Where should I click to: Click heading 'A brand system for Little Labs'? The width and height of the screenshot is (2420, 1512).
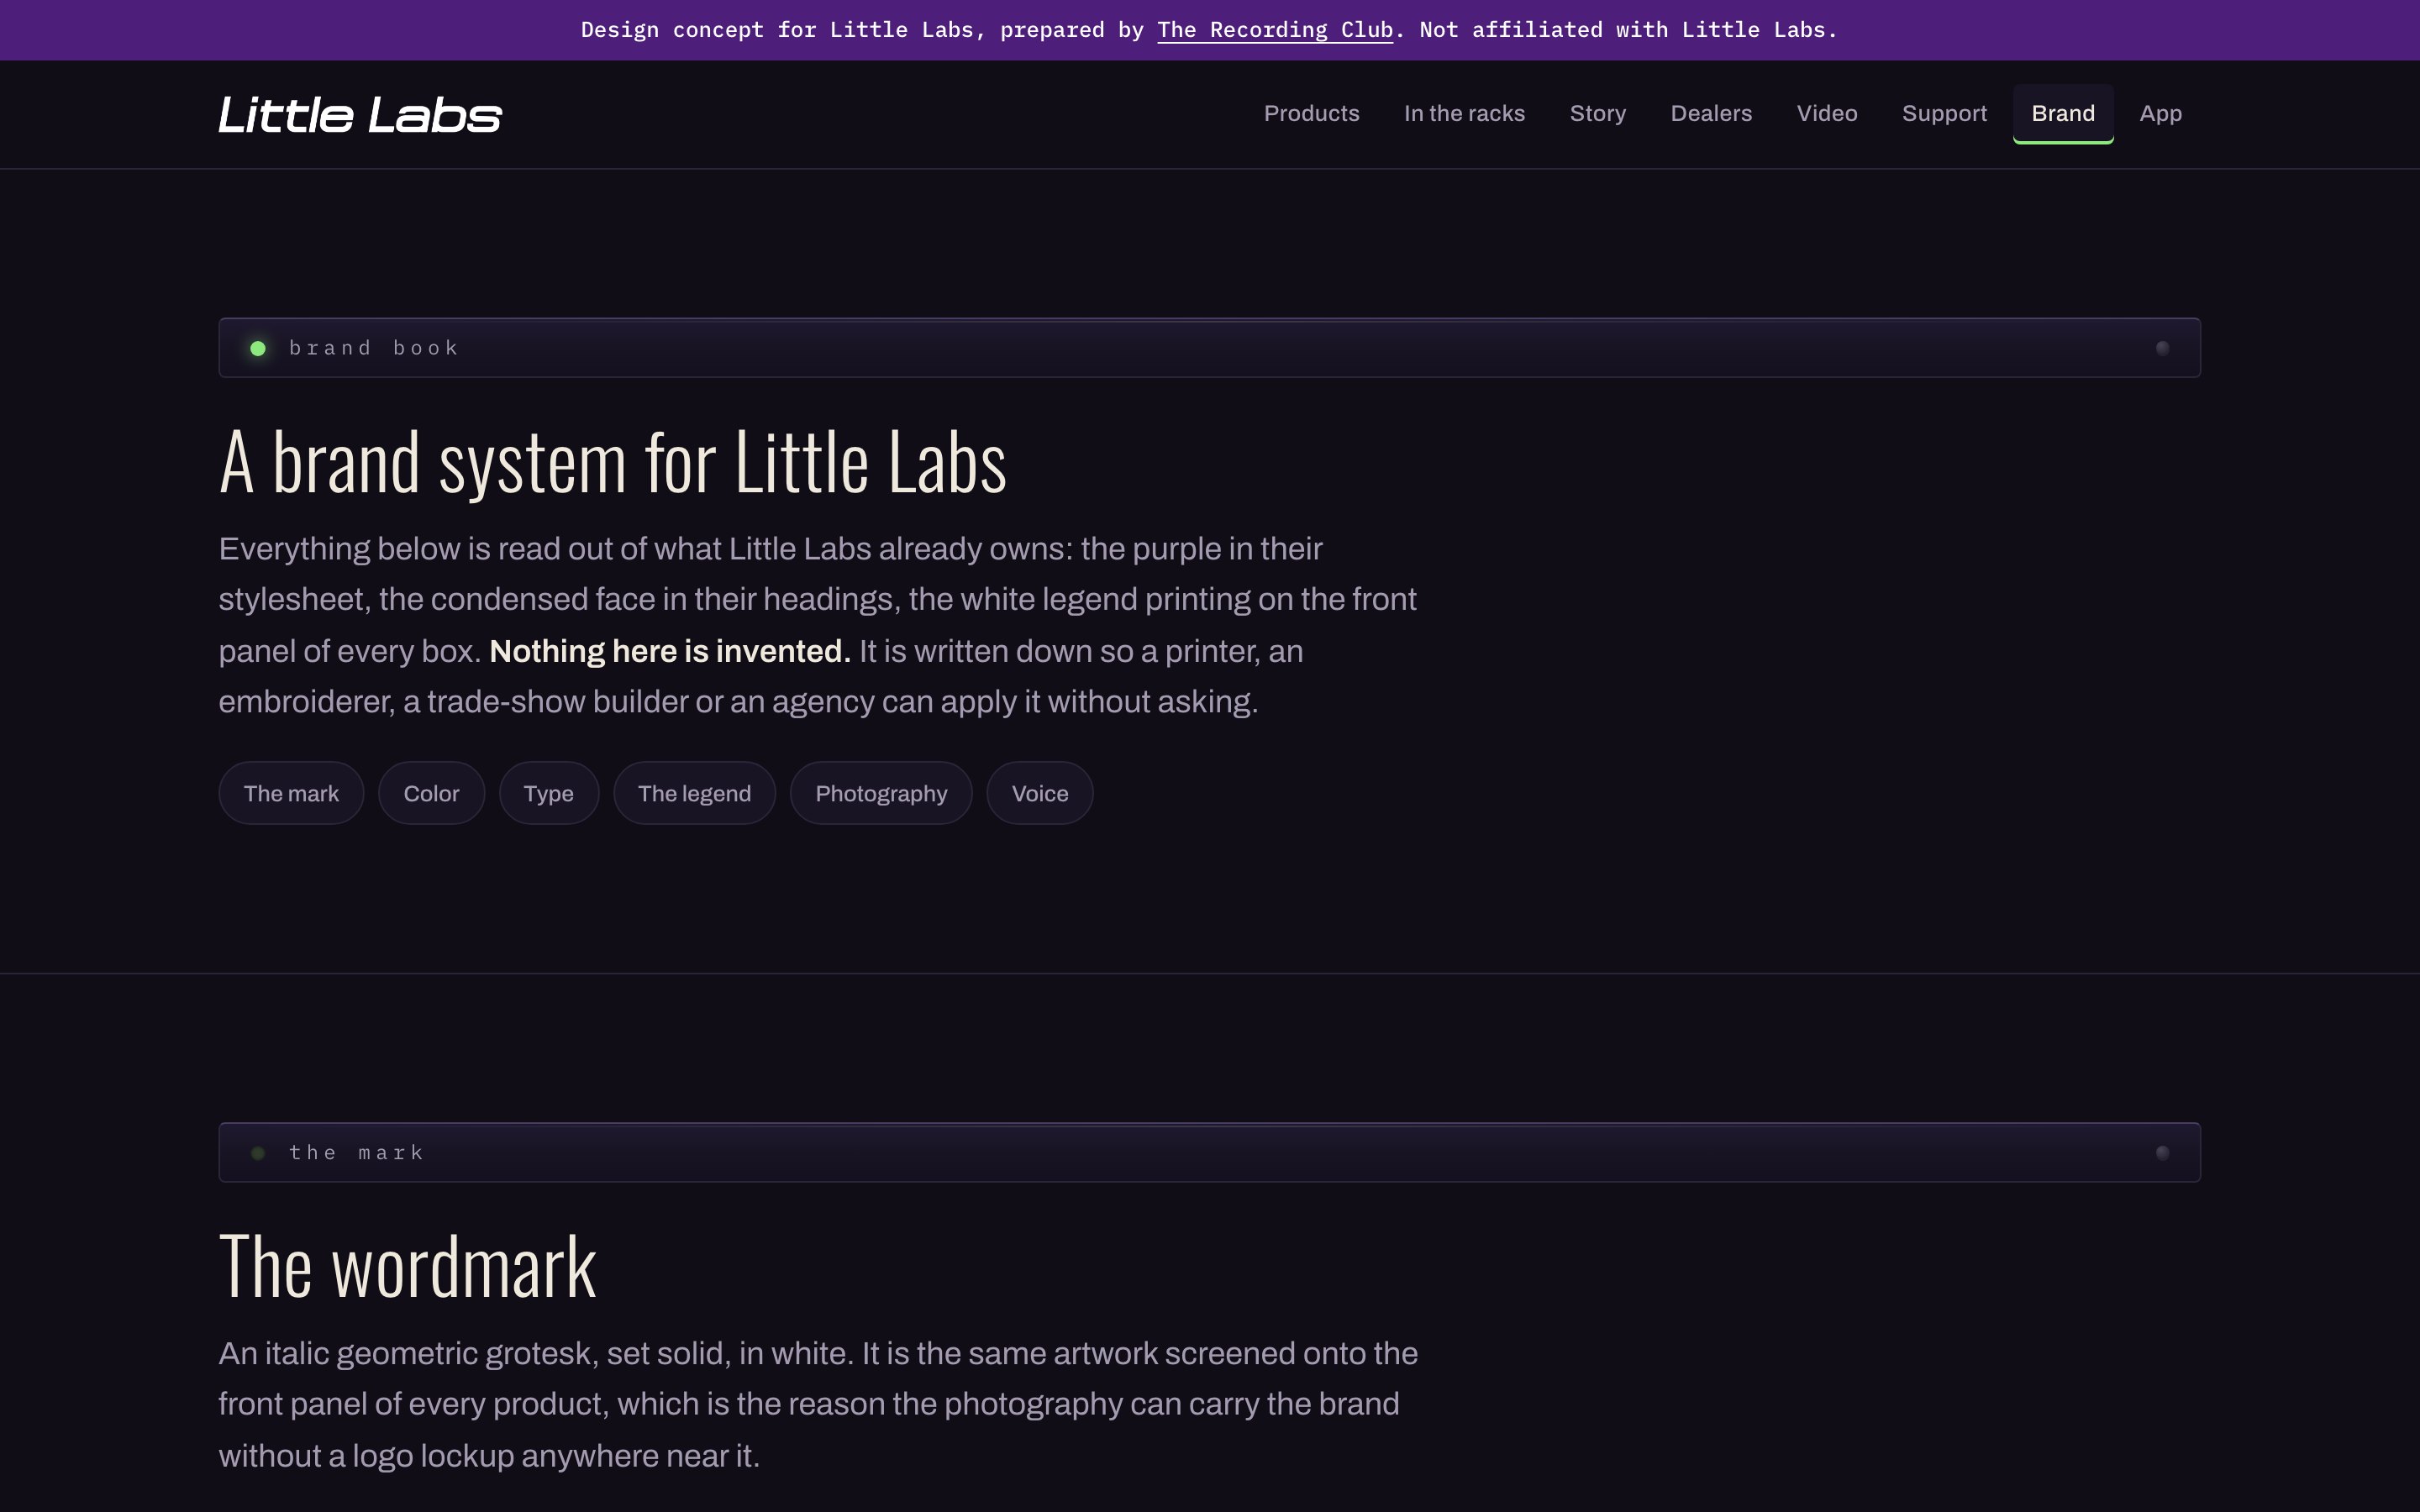612,461
